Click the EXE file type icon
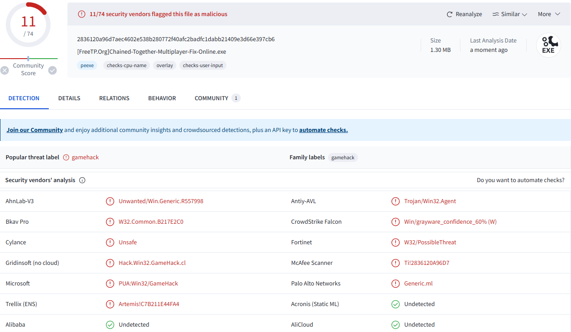Viewport: 571px width, 332px height. pos(548,46)
